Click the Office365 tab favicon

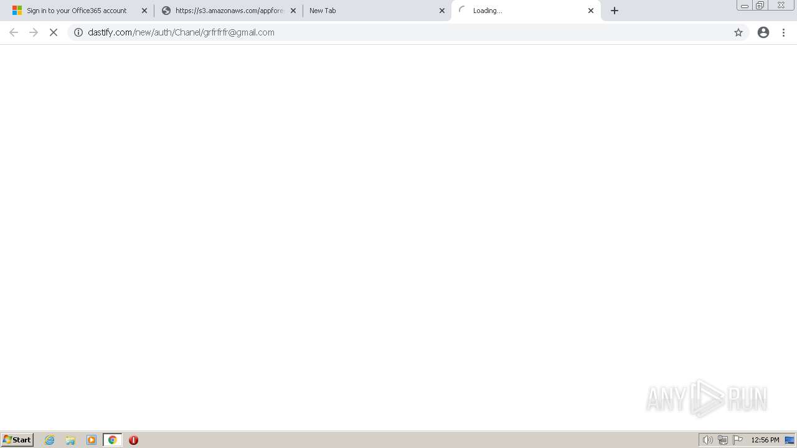click(17, 11)
